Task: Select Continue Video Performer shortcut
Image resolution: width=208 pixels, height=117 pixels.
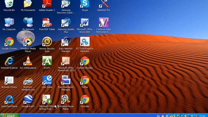Action: pos(104,22)
